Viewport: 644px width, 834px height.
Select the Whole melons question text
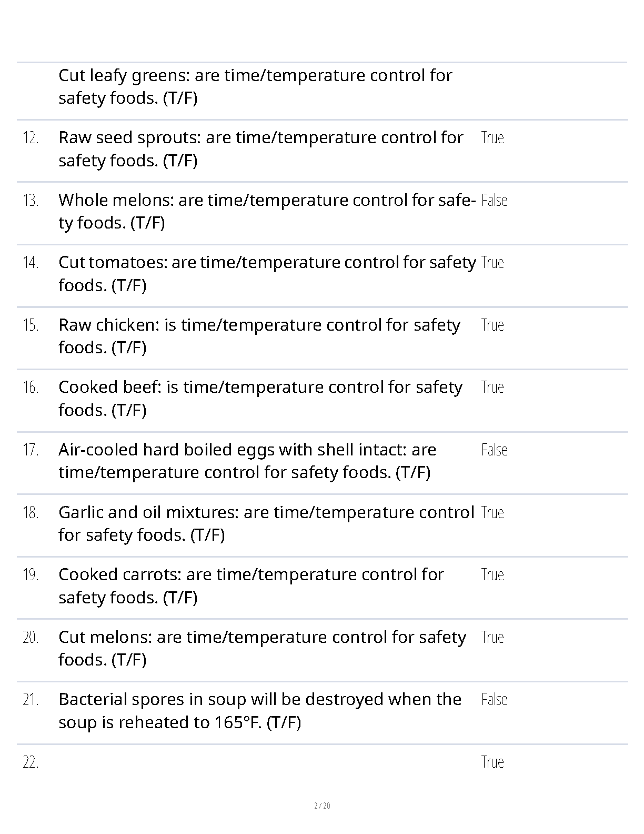tap(267, 211)
